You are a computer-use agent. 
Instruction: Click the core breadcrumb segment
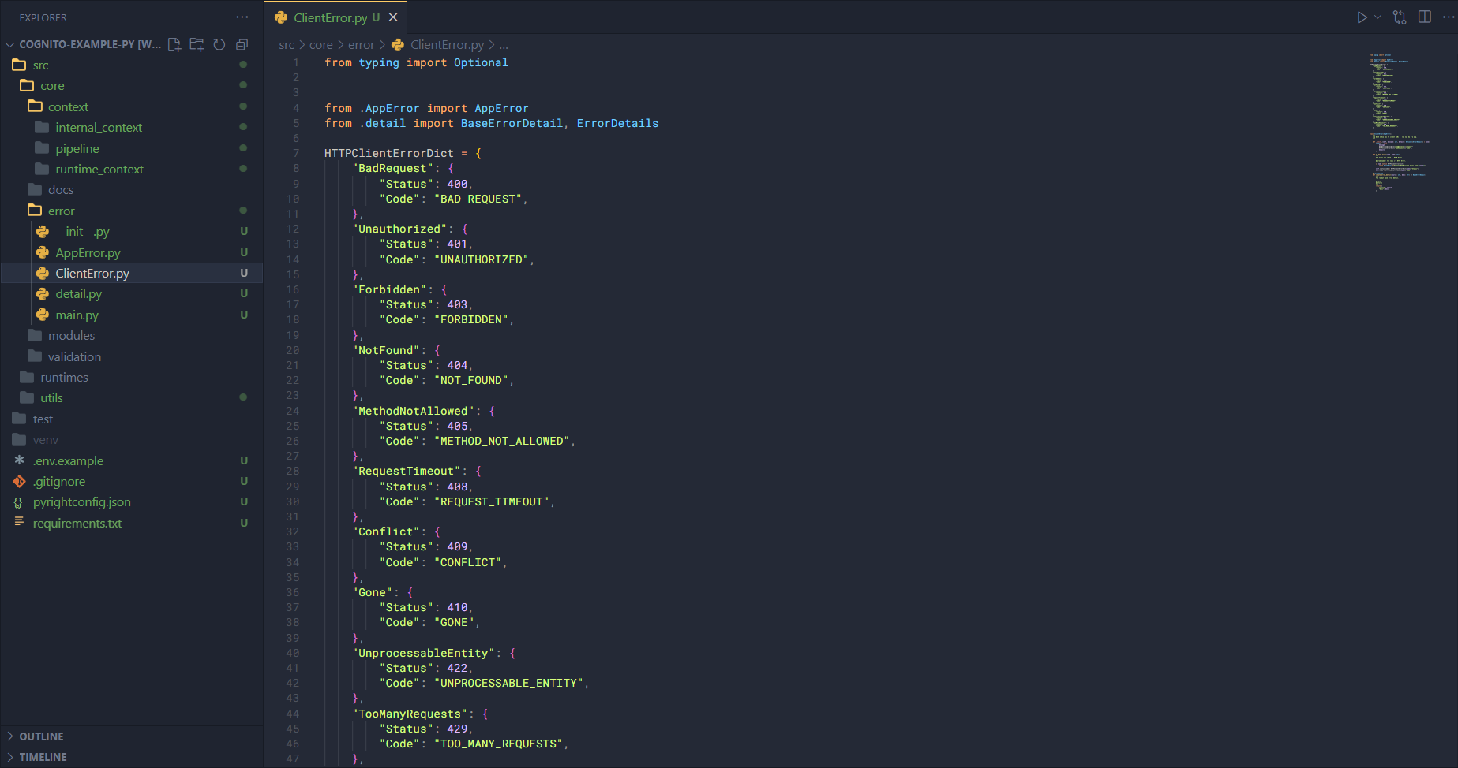point(320,45)
